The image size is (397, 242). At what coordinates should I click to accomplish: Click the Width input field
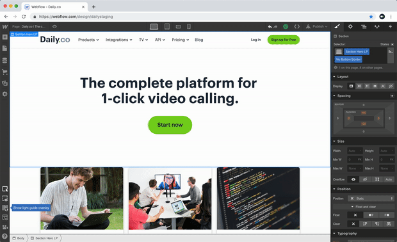(x=355, y=151)
